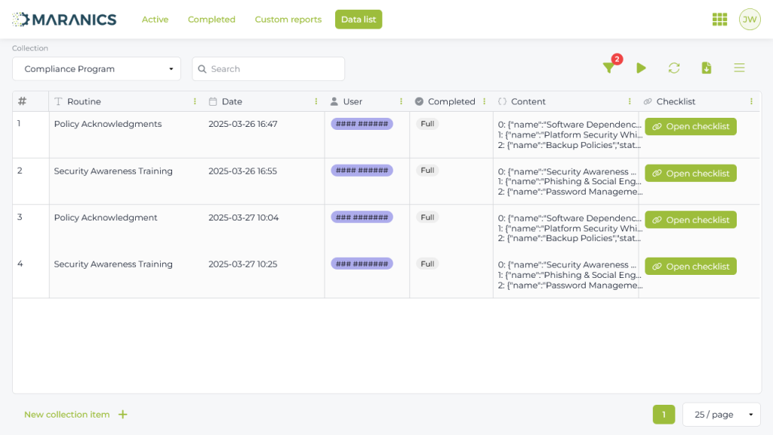
Task: Open Routine column options menu
Action: click(195, 101)
